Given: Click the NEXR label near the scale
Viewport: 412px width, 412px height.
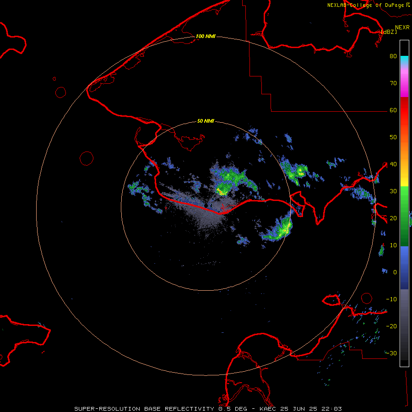Looking at the screenshot, I should click(x=402, y=27).
